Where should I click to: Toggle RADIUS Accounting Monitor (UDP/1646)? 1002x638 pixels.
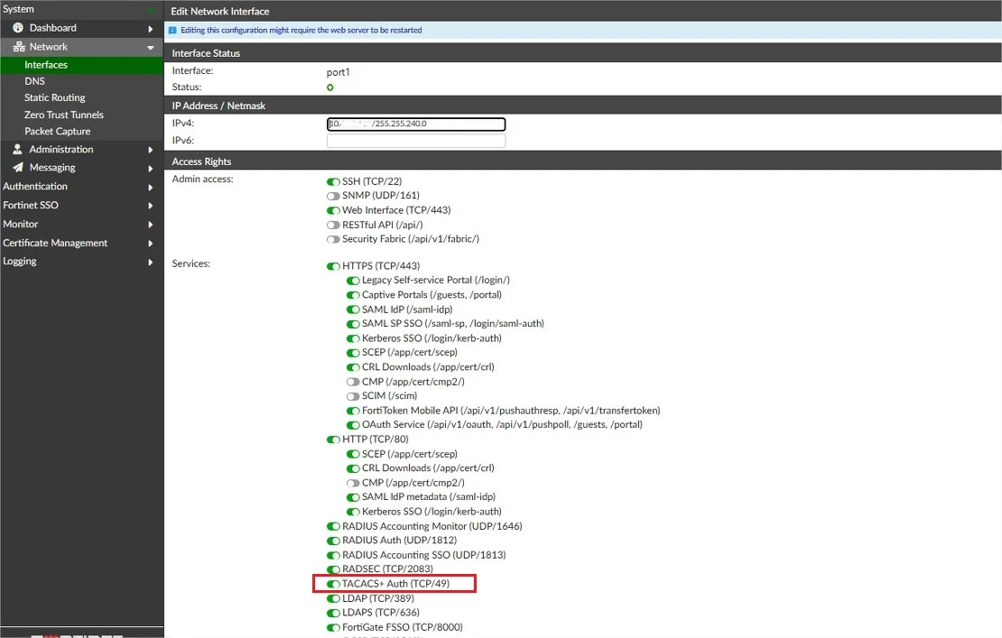[333, 527]
